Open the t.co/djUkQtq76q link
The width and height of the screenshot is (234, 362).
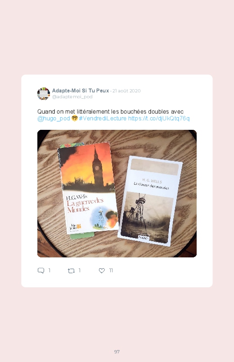click(x=159, y=119)
